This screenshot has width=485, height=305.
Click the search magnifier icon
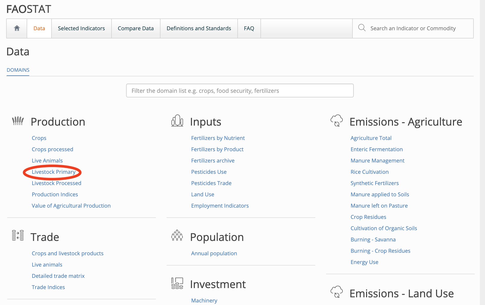tap(362, 28)
